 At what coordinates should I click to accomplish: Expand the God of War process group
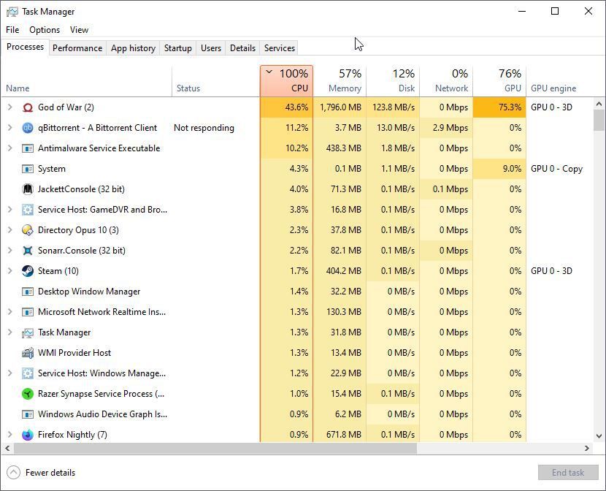point(9,107)
